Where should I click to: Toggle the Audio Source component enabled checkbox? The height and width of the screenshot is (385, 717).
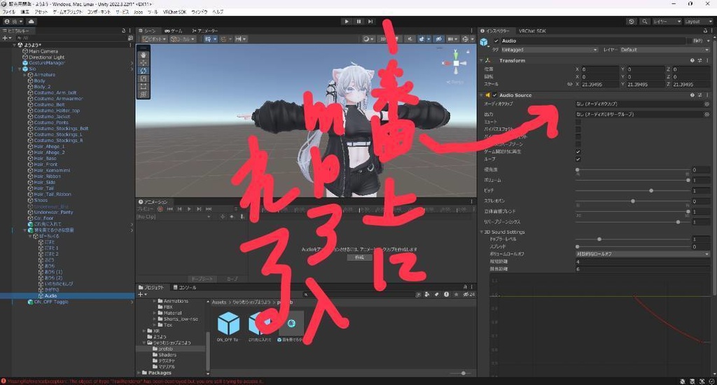(494, 95)
